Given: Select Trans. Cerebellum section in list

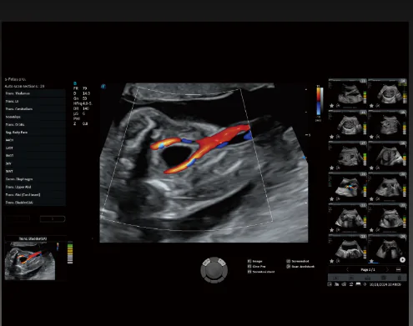Looking at the screenshot, I should [35, 109].
